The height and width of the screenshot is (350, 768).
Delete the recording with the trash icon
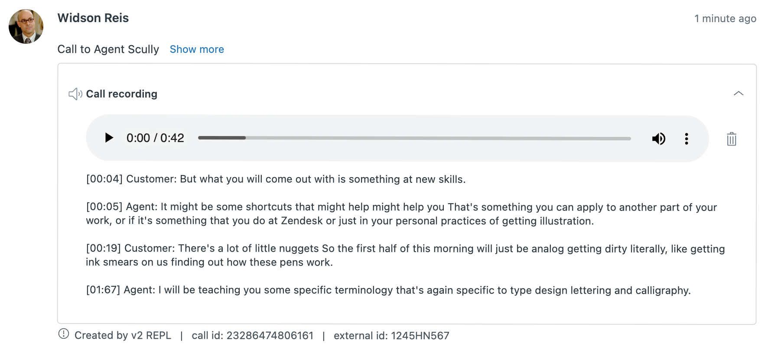pos(732,139)
